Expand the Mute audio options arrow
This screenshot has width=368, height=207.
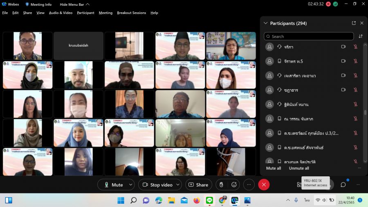(x=130, y=185)
